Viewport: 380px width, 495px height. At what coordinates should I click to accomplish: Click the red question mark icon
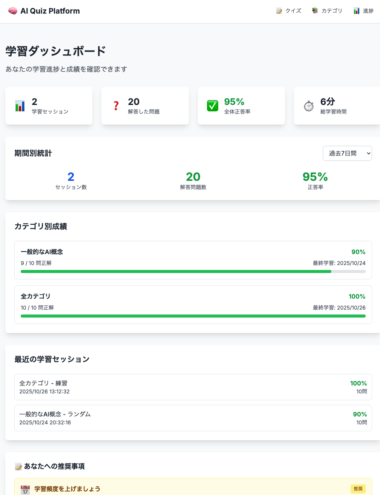116,106
